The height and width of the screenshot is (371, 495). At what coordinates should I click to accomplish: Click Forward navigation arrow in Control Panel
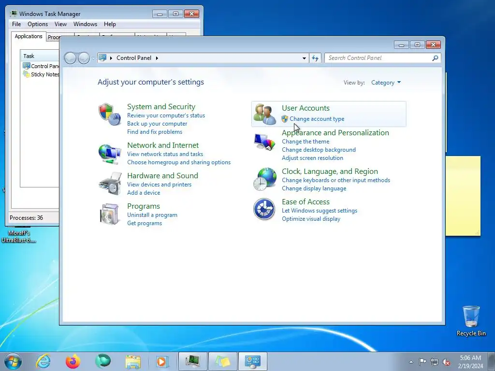pos(84,58)
